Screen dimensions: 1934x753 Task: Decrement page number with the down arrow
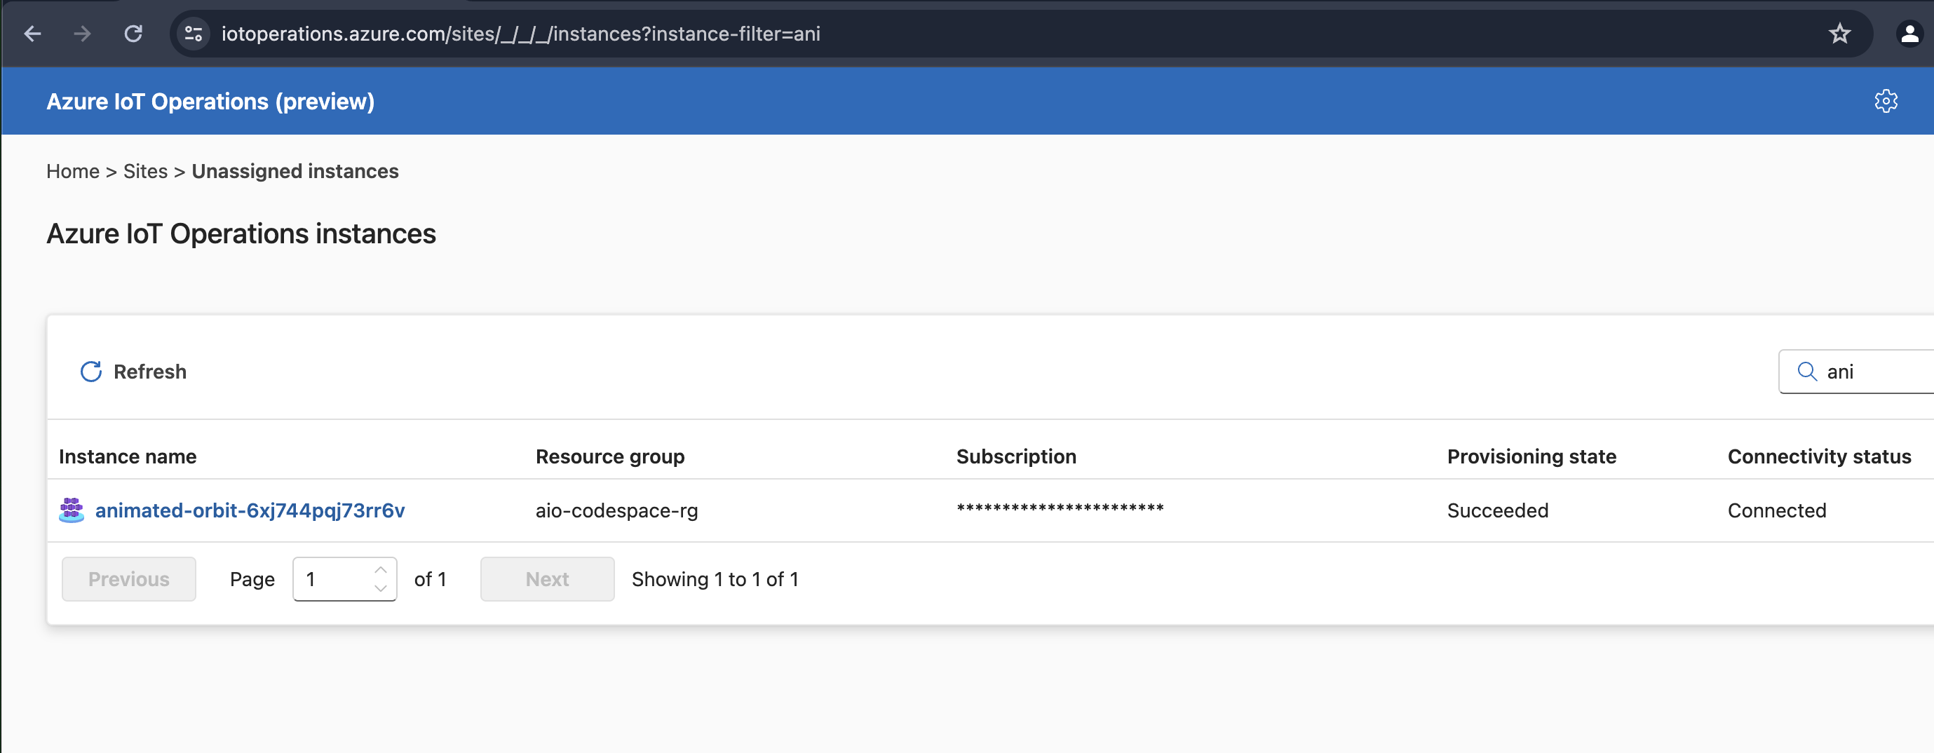(381, 590)
